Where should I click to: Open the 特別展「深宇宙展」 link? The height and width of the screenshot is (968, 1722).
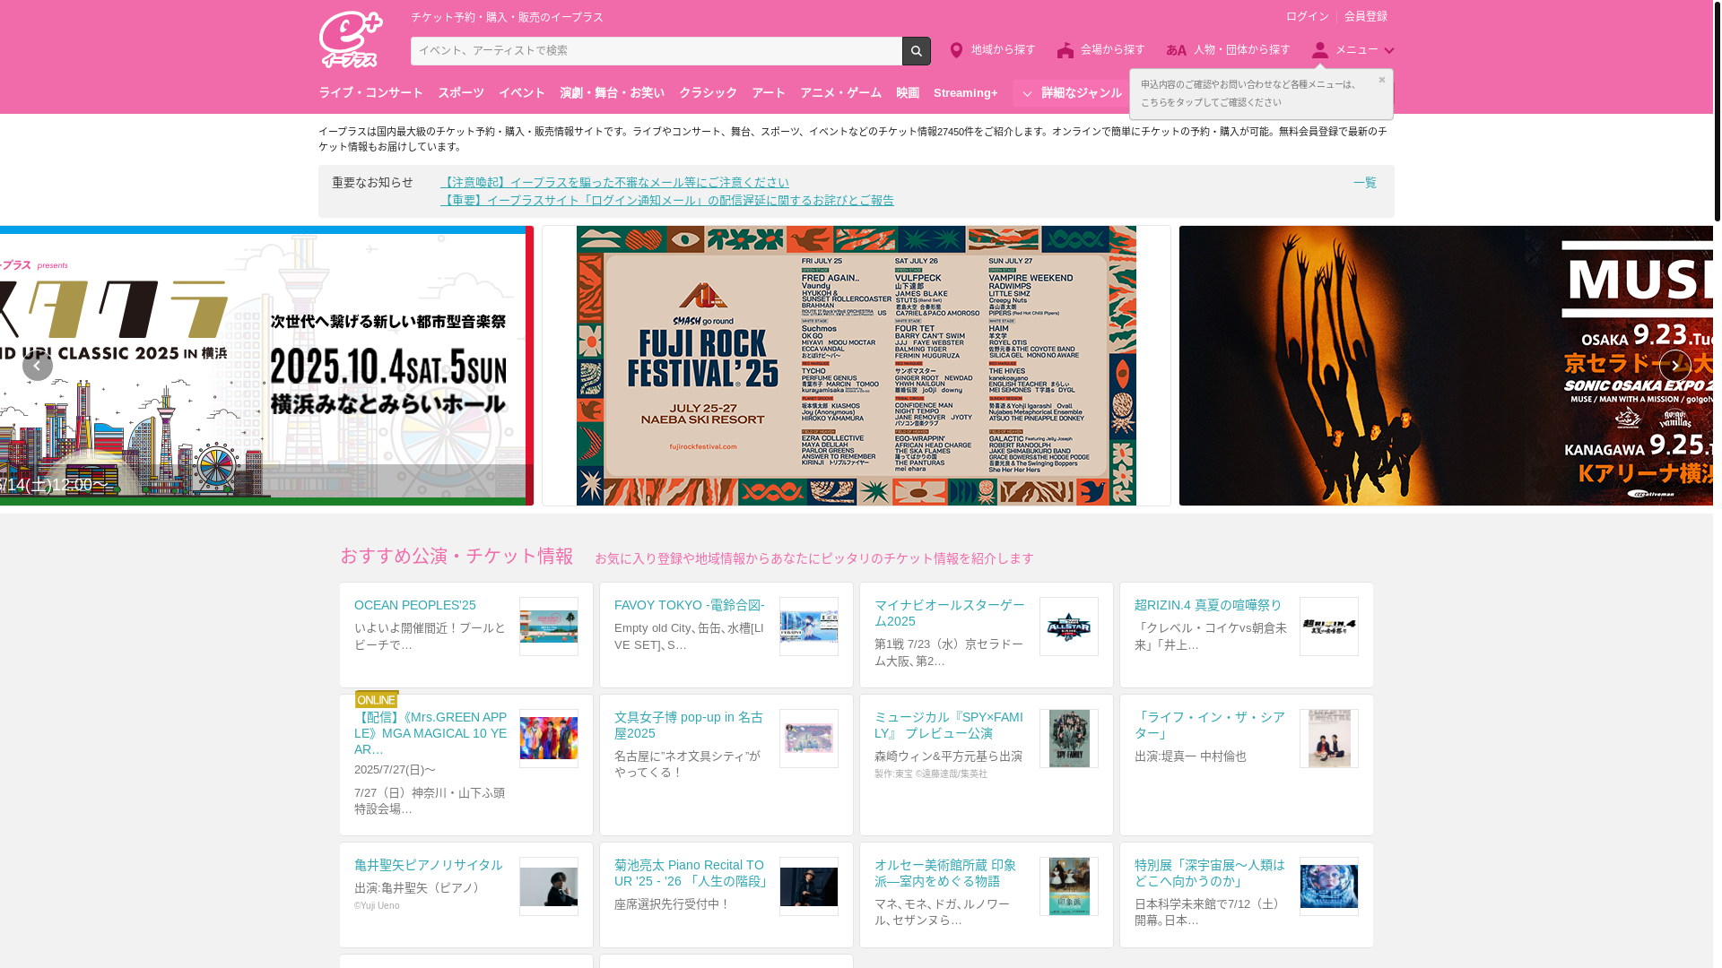[1210, 874]
